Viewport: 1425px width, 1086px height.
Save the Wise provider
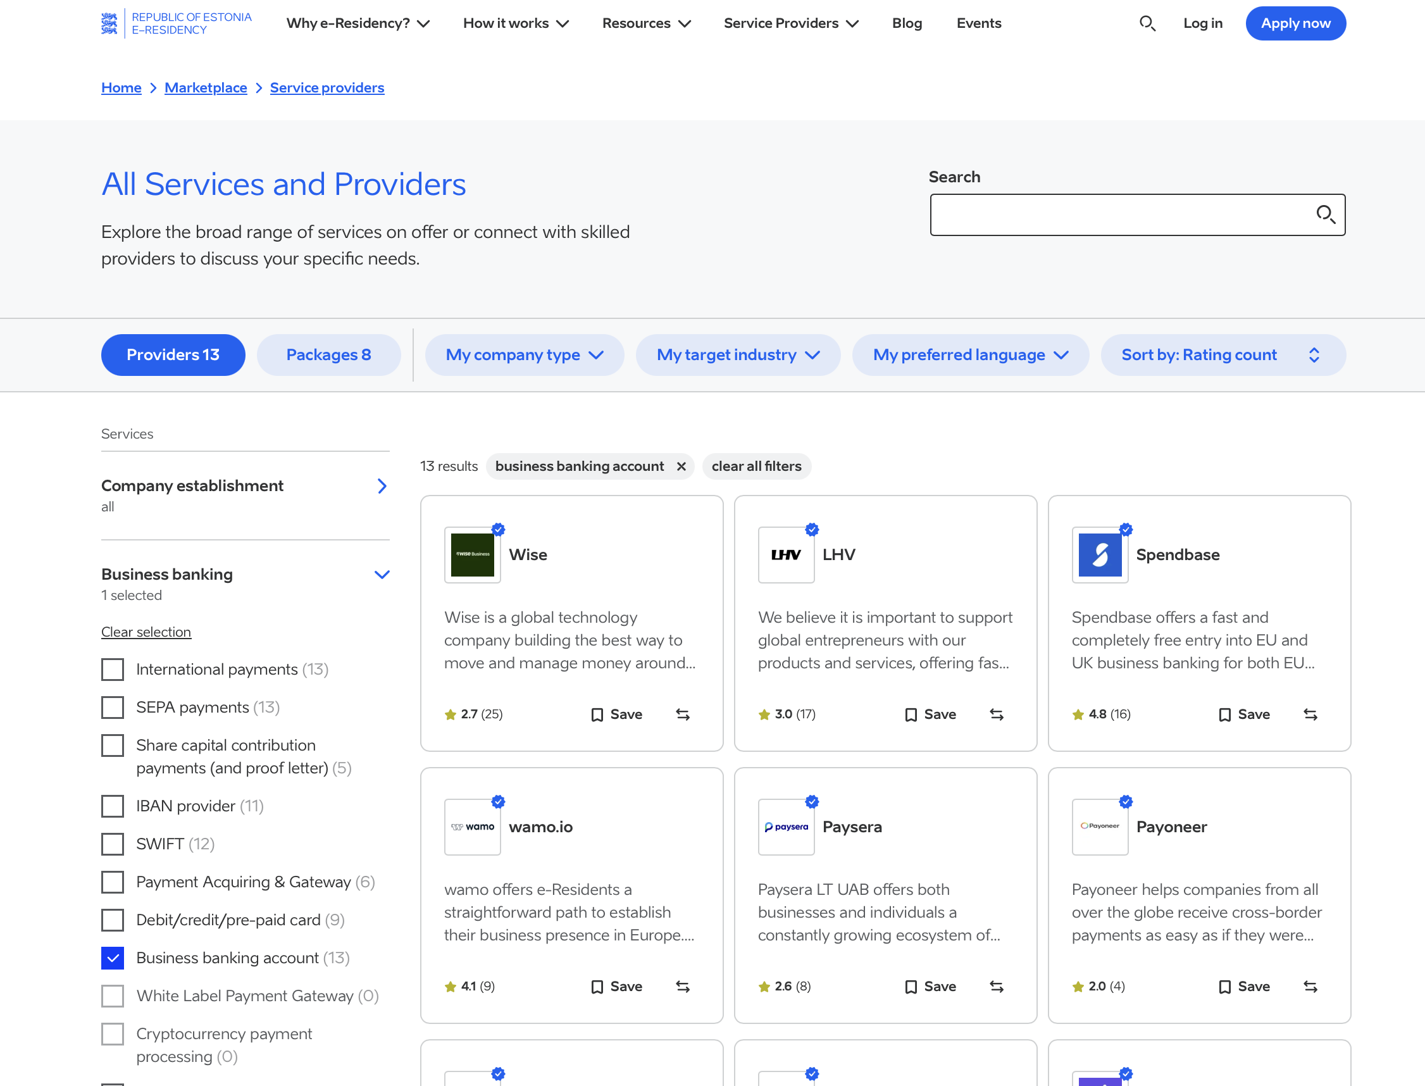tap(616, 715)
